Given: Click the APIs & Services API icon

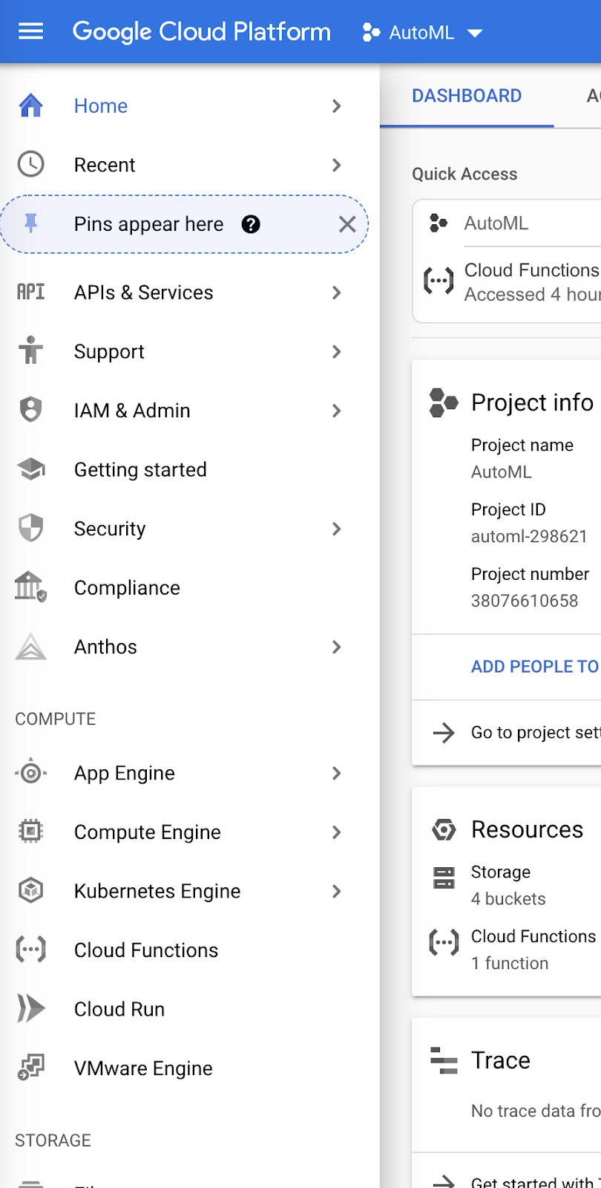Looking at the screenshot, I should [x=30, y=292].
